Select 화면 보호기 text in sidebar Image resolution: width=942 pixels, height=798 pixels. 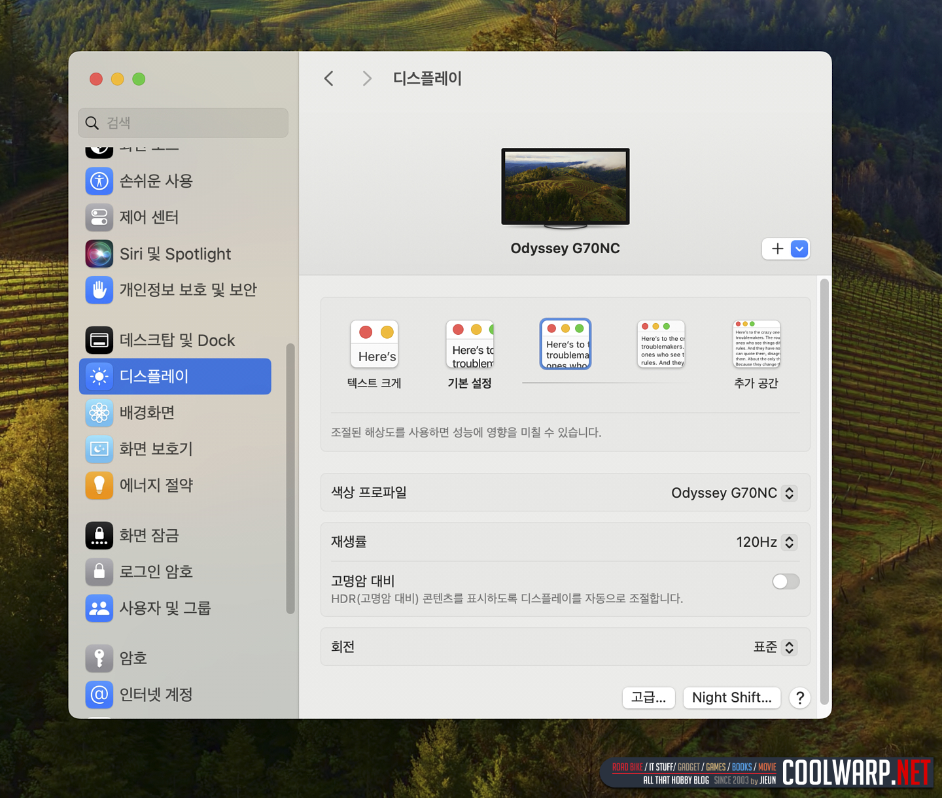click(156, 449)
